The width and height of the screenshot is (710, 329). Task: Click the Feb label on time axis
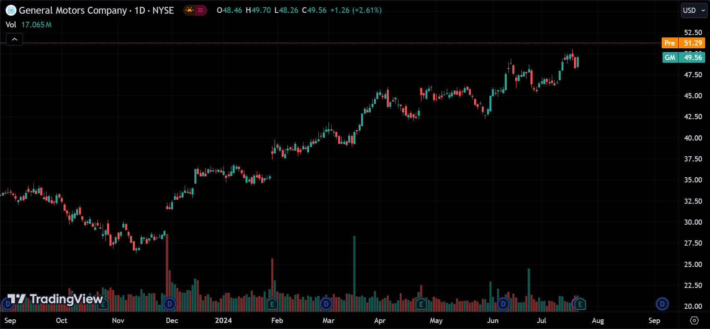pyautogui.click(x=277, y=321)
